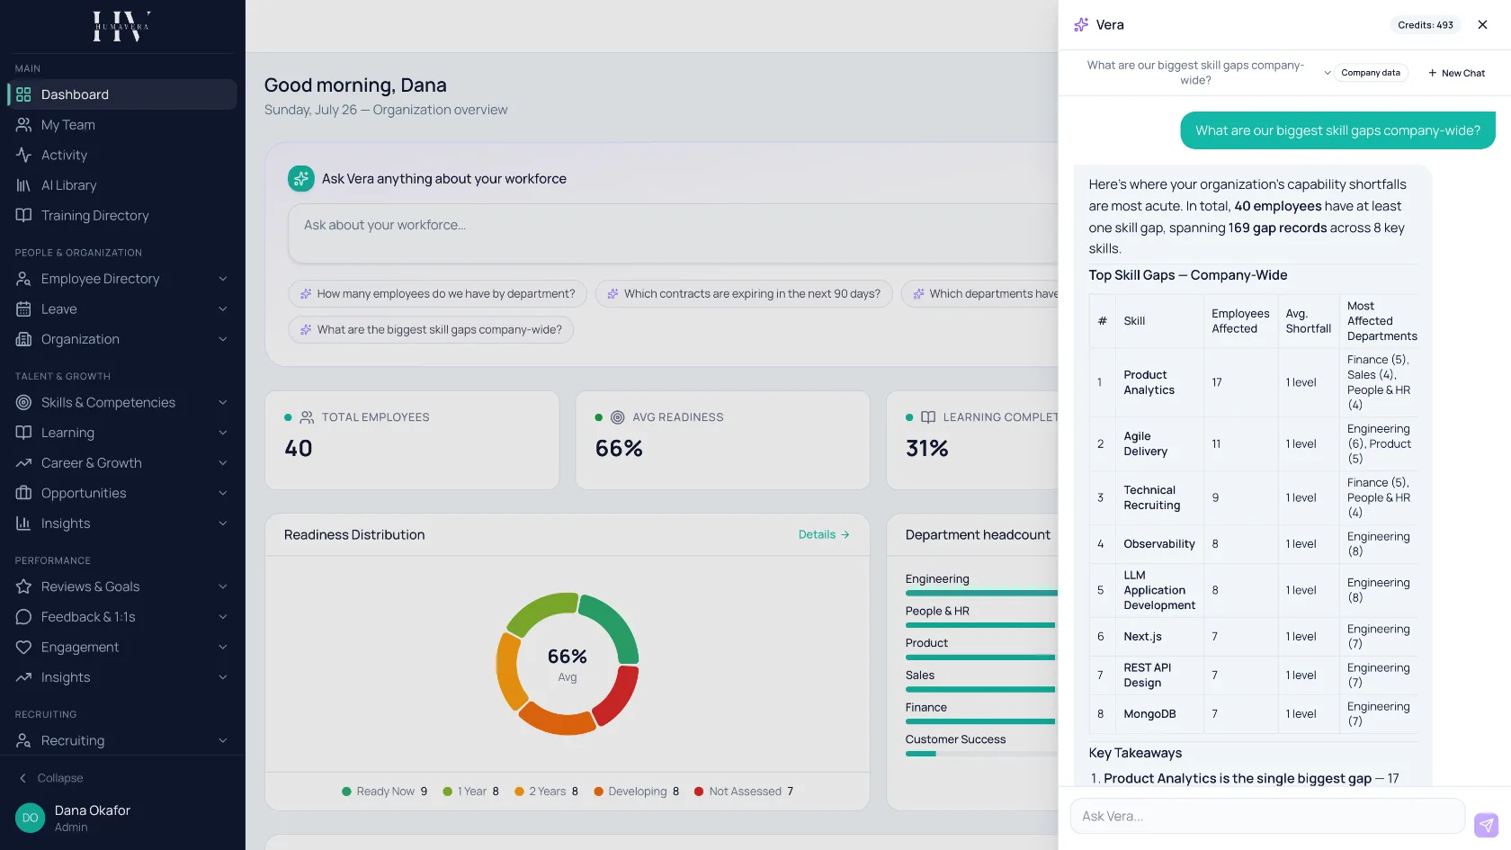Image resolution: width=1511 pixels, height=850 pixels.
Task: Open Activity using the pulse icon
Action: 23,155
